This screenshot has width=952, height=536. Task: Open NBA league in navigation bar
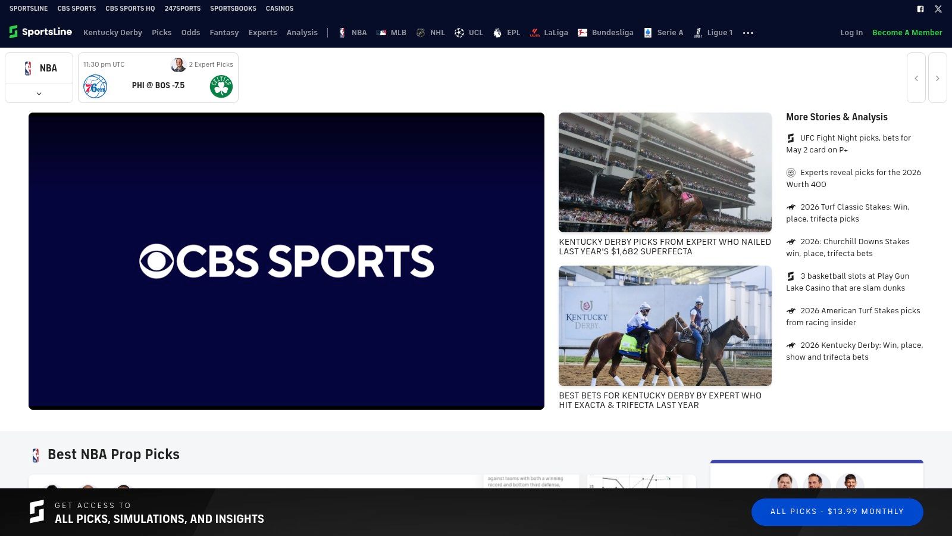[x=352, y=33]
